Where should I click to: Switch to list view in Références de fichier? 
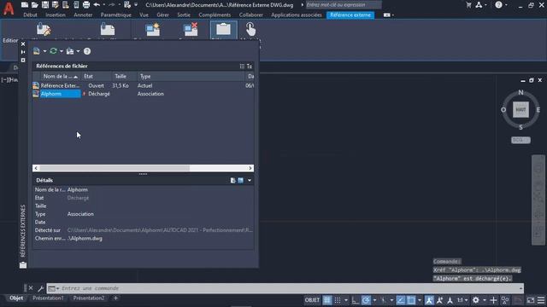242,67
